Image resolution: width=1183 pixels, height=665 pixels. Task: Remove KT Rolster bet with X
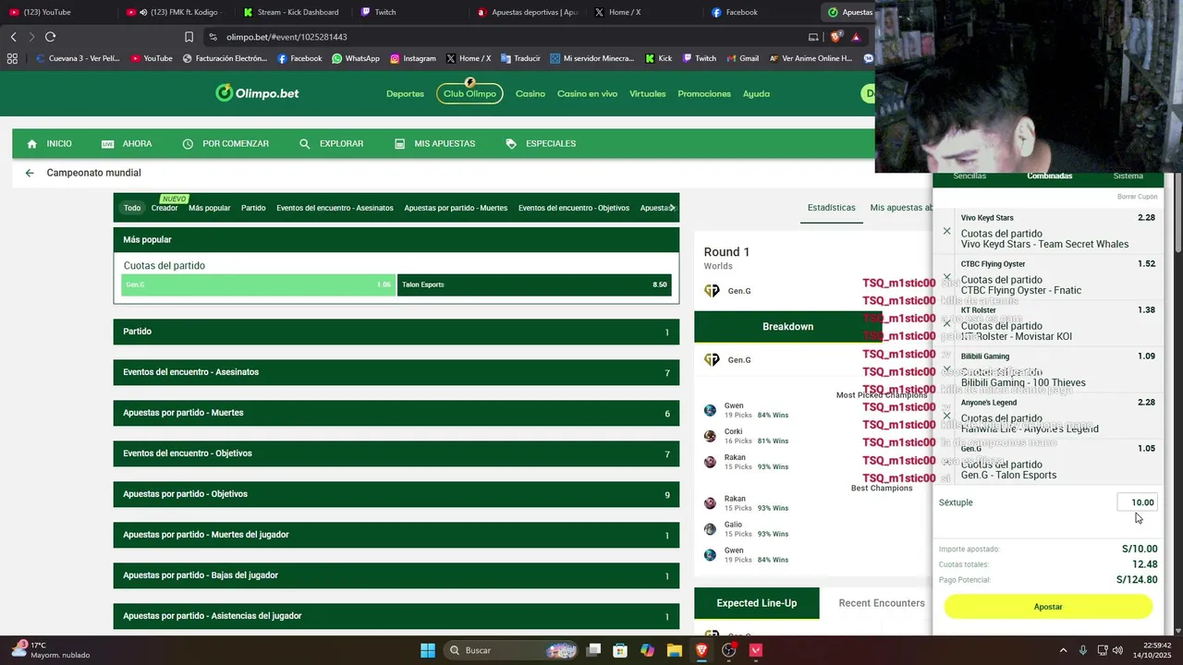(x=946, y=323)
